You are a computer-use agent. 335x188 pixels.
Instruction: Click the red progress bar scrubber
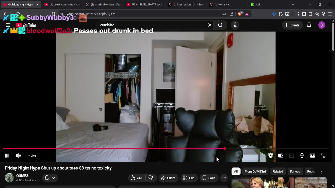click(225, 149)
